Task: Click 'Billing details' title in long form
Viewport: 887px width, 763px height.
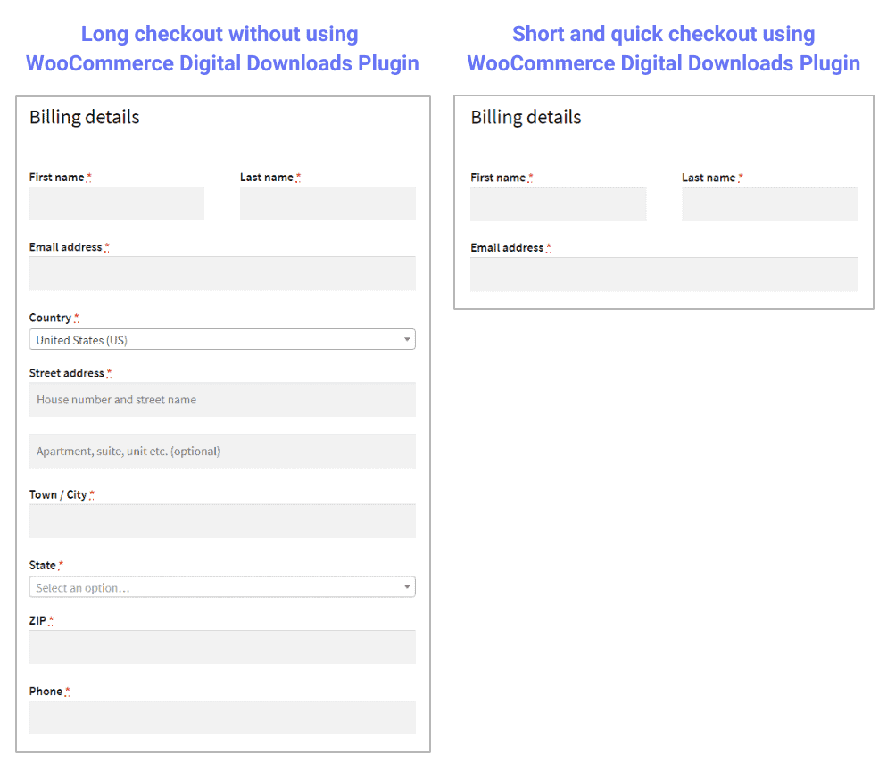Action: click(84, 117)
